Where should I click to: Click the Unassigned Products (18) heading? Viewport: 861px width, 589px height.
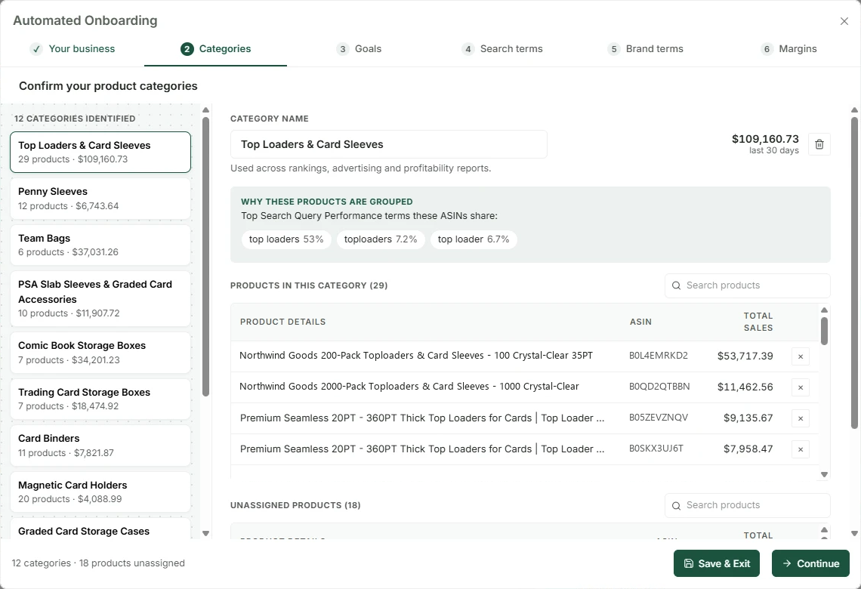point(295,505)
